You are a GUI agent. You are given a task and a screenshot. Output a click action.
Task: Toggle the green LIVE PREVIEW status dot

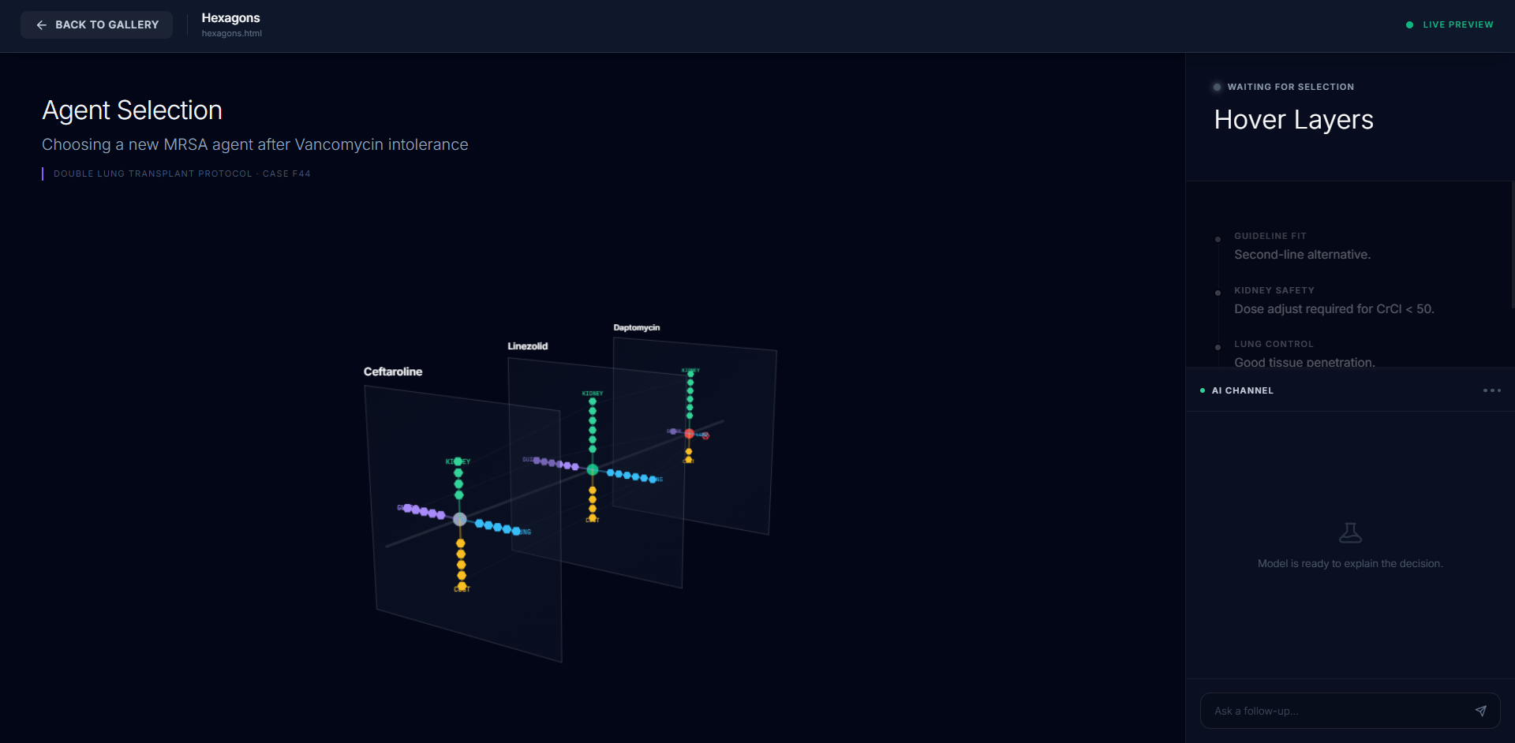pyautogui.click(x=1409, y=24)
